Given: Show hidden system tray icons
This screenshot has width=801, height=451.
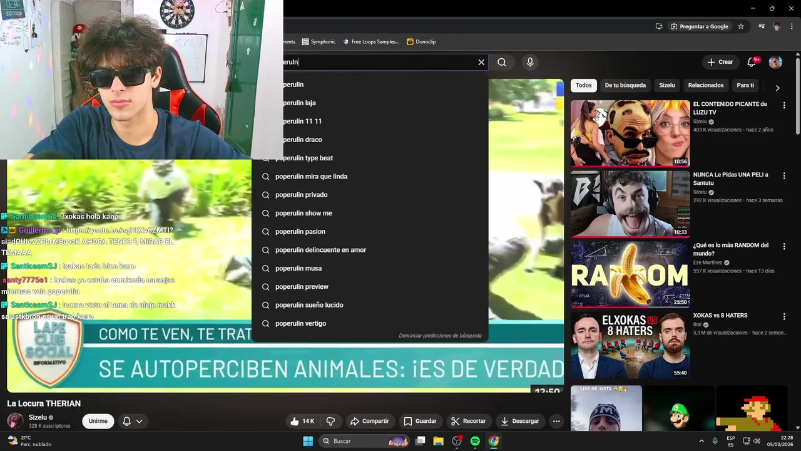Looking at the screenshot, I should [701, 441].
